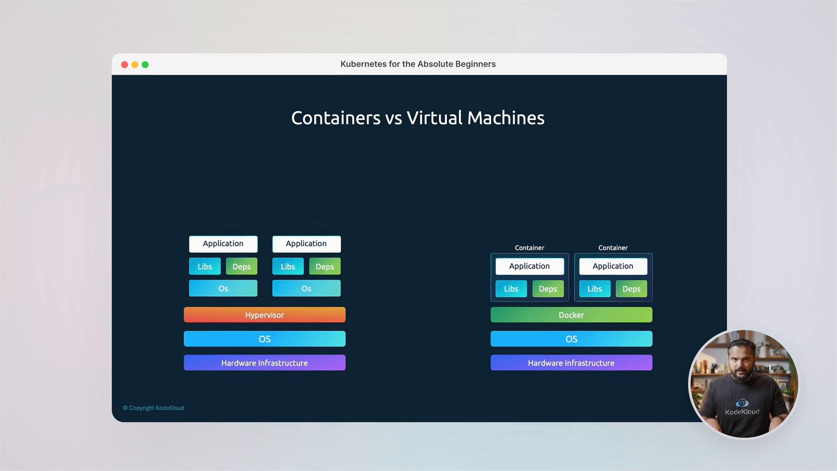Click the KodeKloud logo on presenter's shirt

pyautogui.click(x=742, y=407)
